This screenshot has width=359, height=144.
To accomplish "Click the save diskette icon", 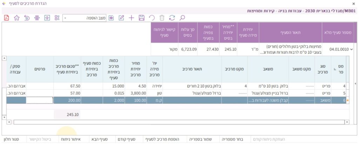I will pyautogui.click(x=142, y=18).
